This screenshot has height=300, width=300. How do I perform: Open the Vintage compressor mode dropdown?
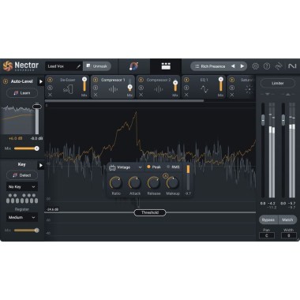point(126,167)
